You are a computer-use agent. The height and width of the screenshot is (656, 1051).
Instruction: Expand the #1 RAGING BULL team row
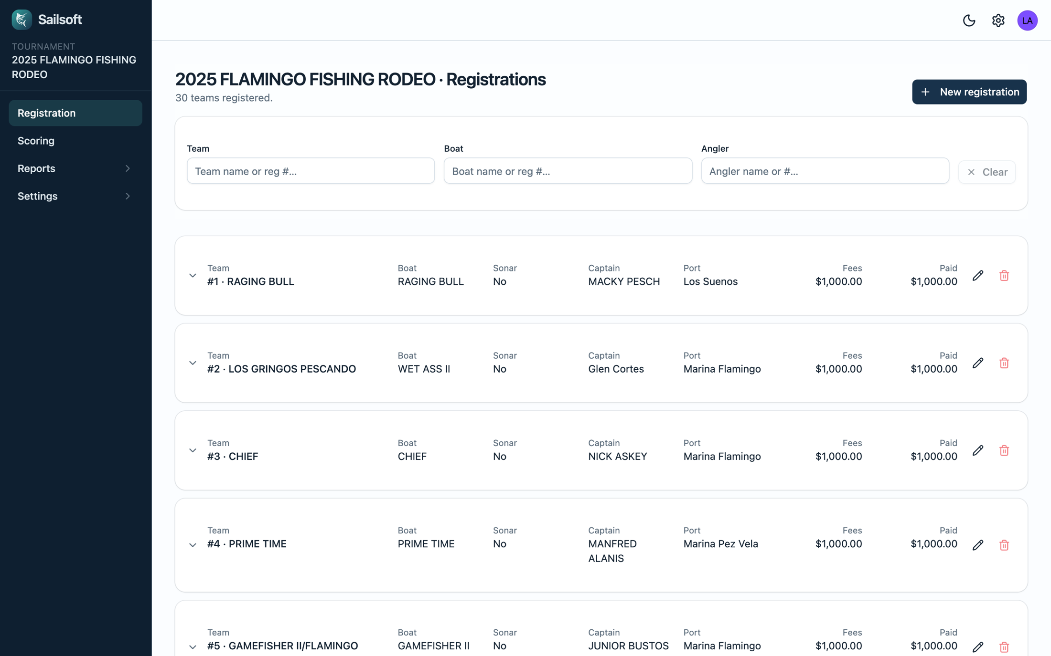(x=193, y=275)
